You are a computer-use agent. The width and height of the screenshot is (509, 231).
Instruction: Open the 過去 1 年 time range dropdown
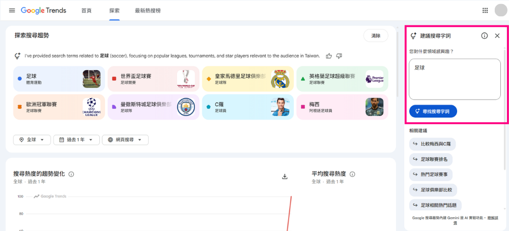(x=76, y=140)
